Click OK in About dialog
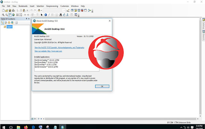205x129 pixels. [102, 86]
